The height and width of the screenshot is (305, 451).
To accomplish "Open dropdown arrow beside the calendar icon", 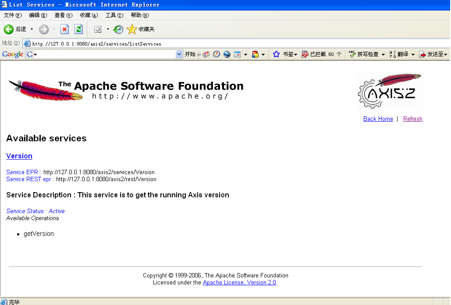I will coord(245,55).
